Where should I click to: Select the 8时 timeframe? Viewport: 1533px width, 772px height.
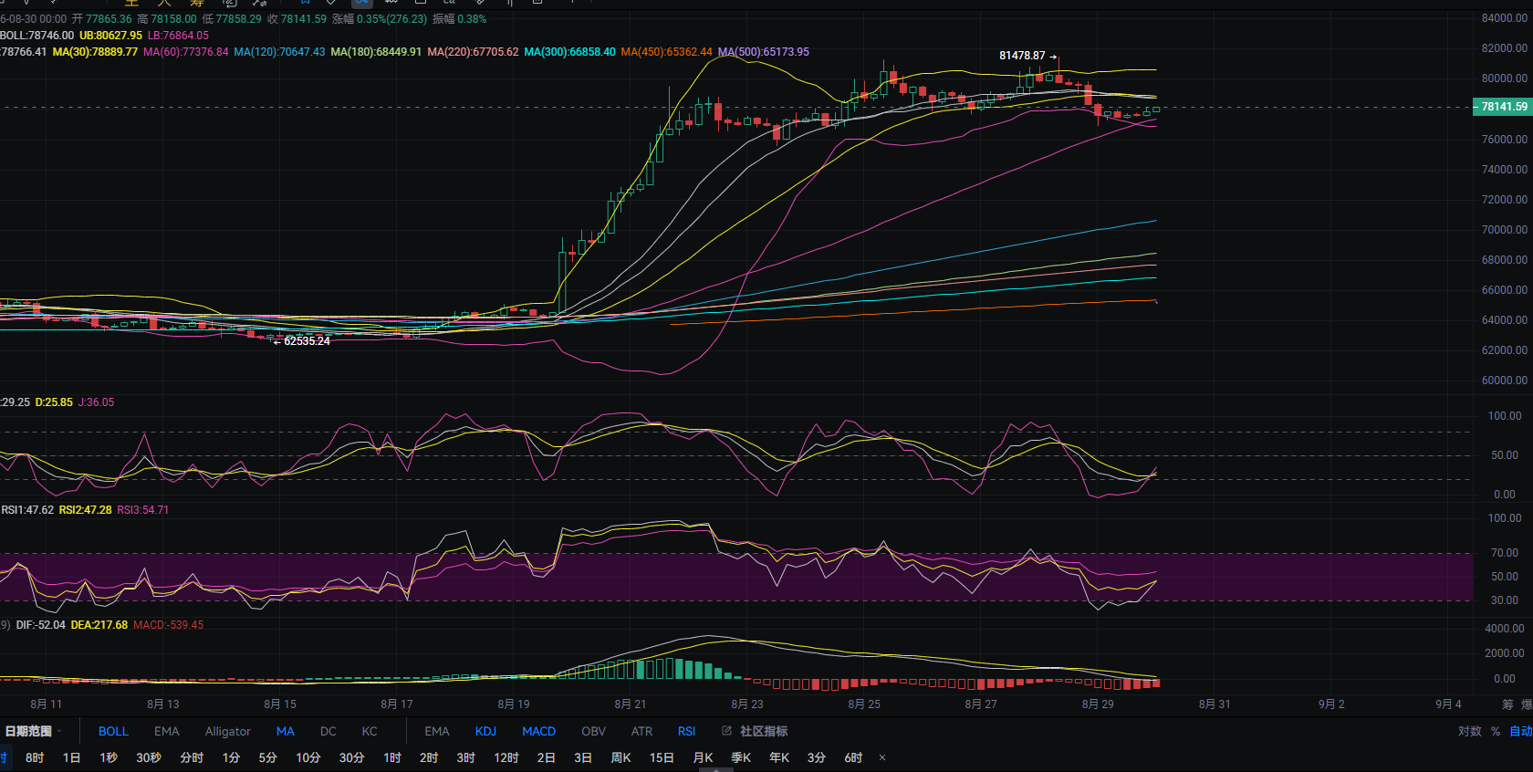tap(35, 757)
